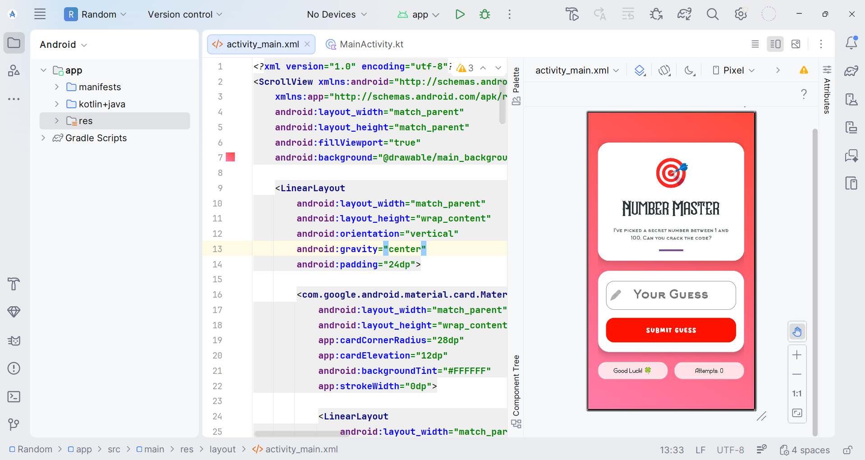
Task: Switch to MainActivity.kt tab
Action: click(x=365, y=44)
